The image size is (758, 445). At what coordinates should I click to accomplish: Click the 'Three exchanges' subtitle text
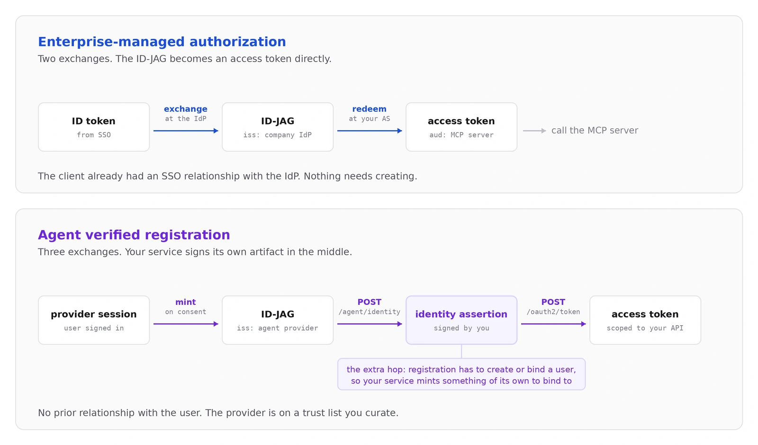pos(195,252)
